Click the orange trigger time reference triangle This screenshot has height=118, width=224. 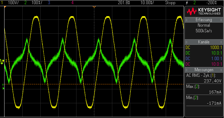(94, 7)
